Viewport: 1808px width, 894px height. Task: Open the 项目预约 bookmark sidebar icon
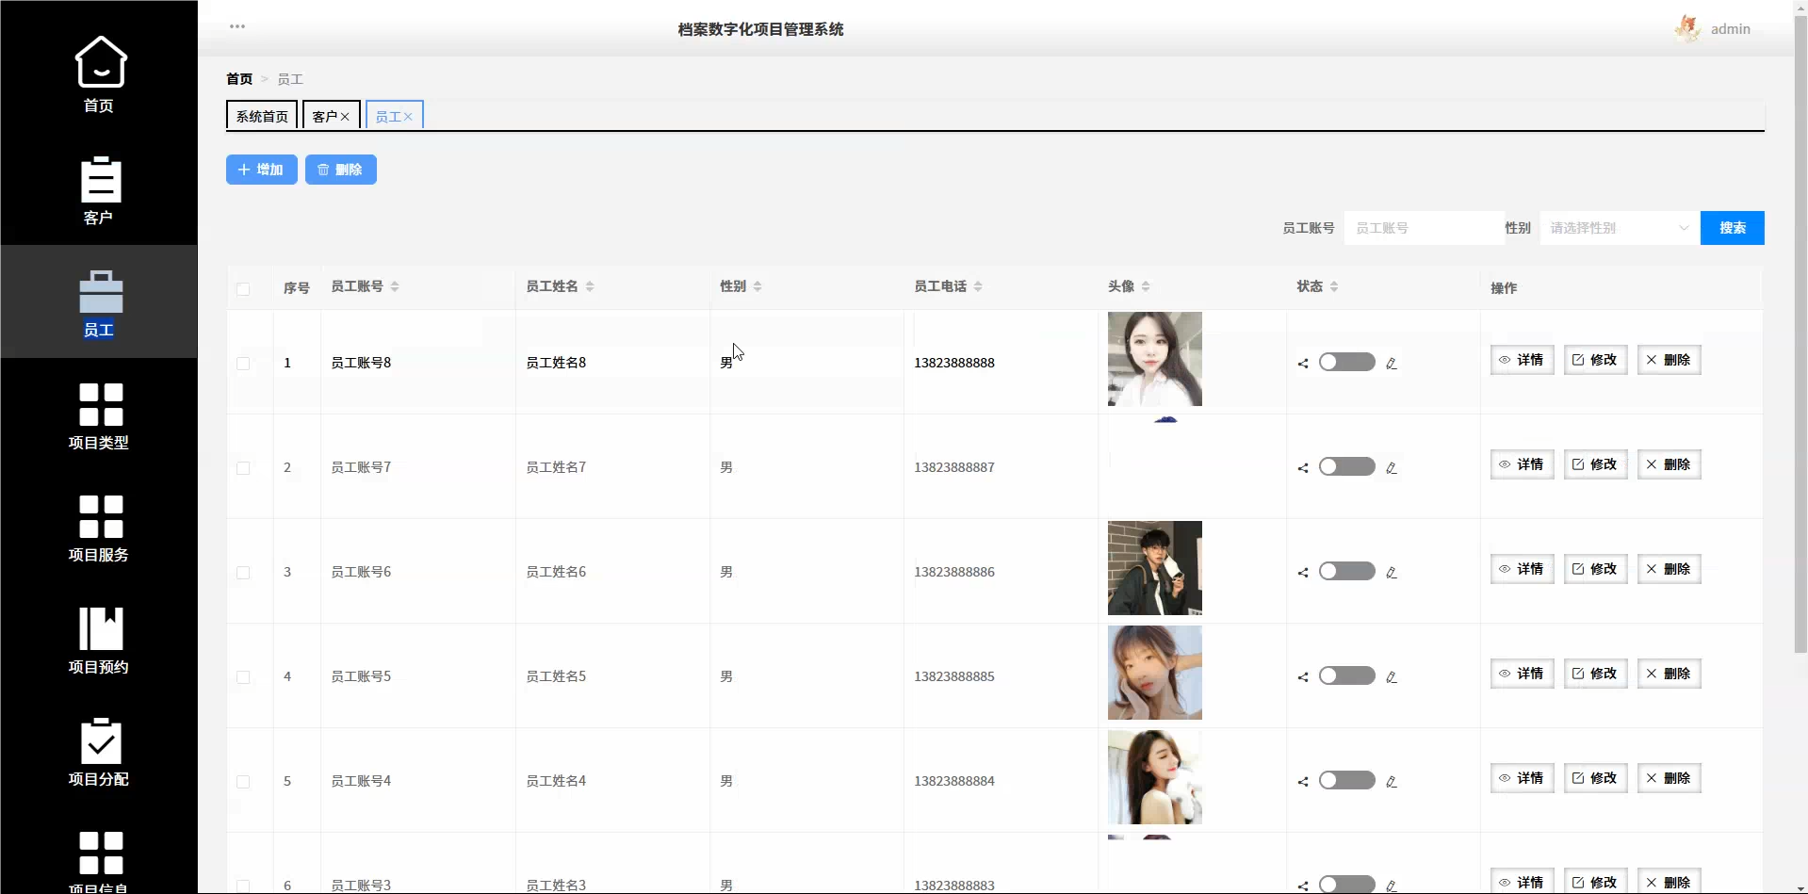pos(101,628)
